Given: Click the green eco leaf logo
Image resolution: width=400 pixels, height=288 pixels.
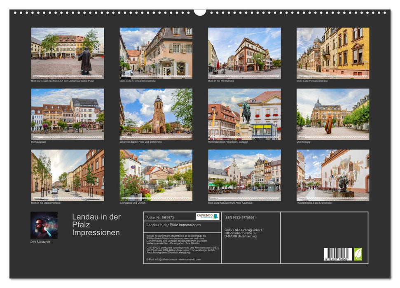Looking at the screenshot, I should coord(358,254).
